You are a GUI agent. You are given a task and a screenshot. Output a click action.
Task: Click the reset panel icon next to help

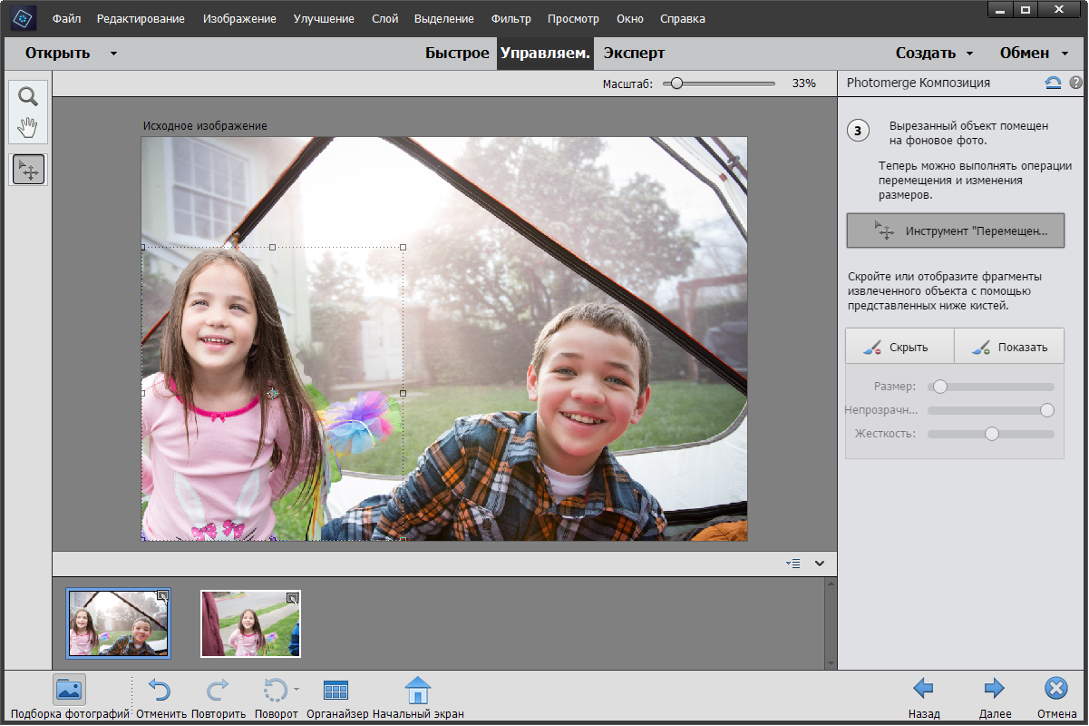(1053, 83)
